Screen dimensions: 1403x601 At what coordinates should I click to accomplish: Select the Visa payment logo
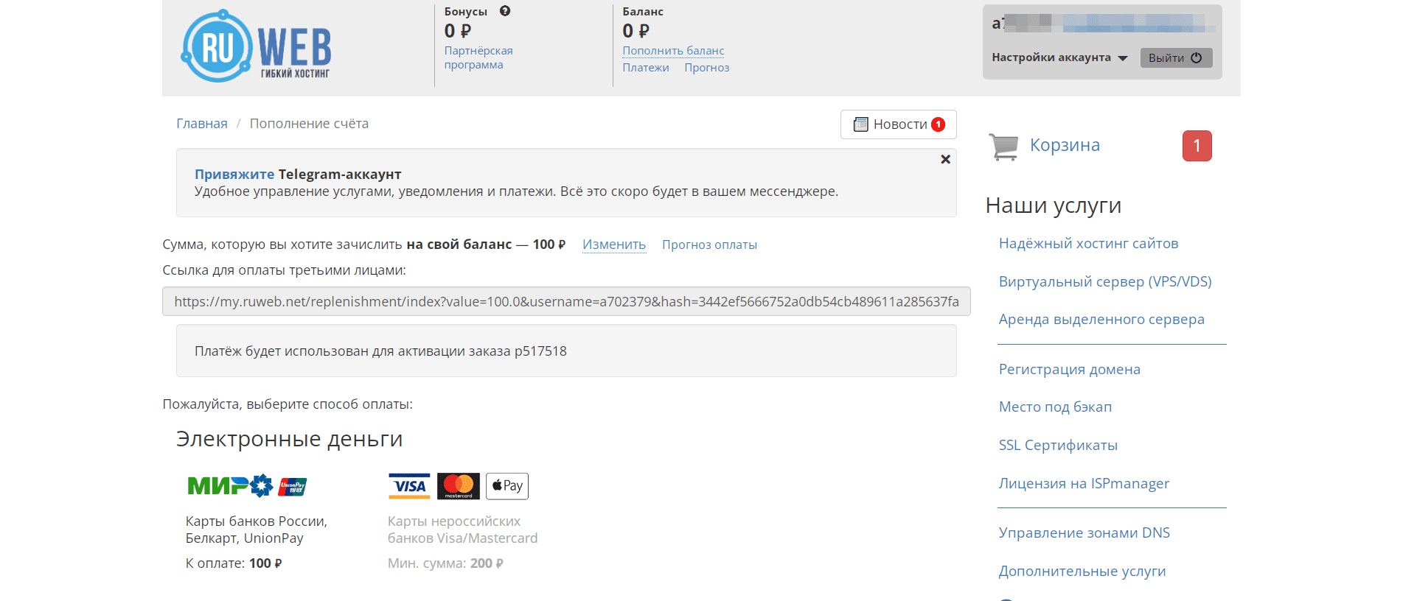pyautogui.click(x=409, y=486)
